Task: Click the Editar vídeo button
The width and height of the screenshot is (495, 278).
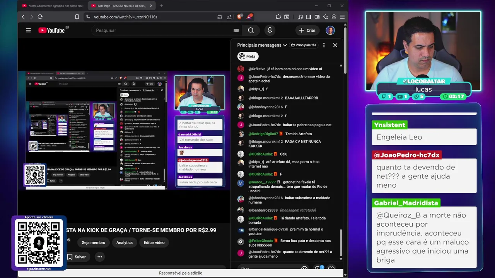Action: [x=154, y=242]
